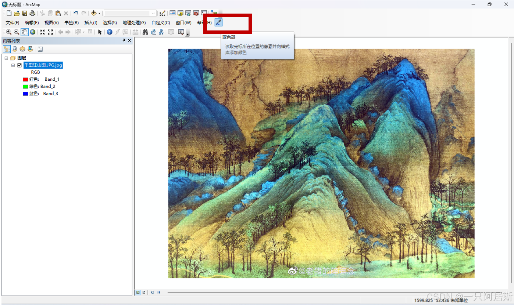Viewport: 514px width, 305px height.
Task: Open the 编辑(E) menu
Action: pyautogui.click(x=32, y=23)
